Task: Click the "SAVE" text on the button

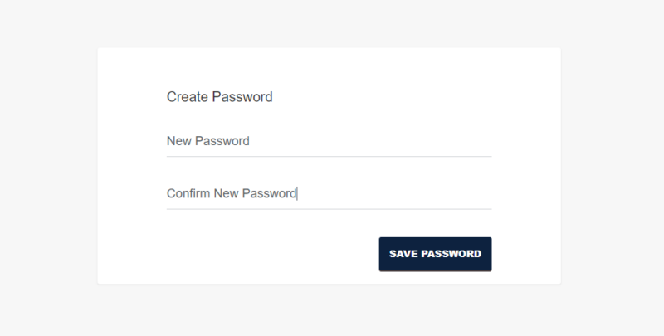Action: pos(404,254)
